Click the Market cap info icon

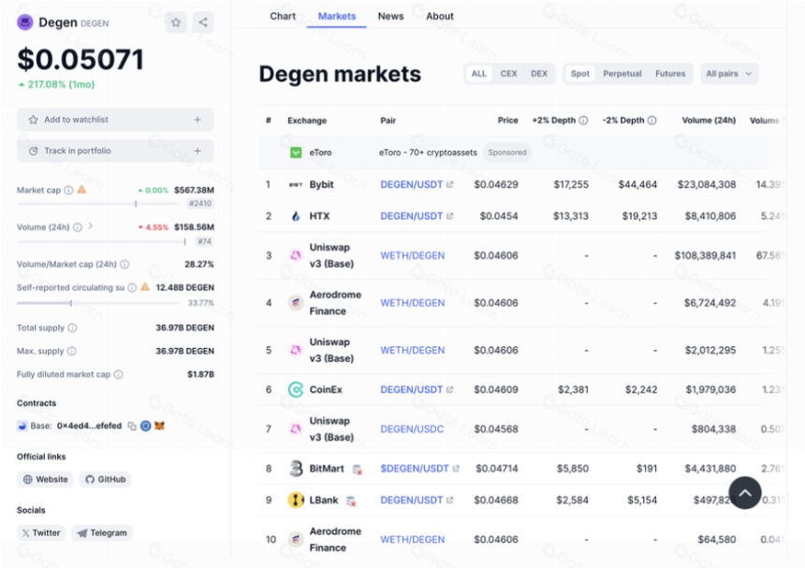coord(68,190)
